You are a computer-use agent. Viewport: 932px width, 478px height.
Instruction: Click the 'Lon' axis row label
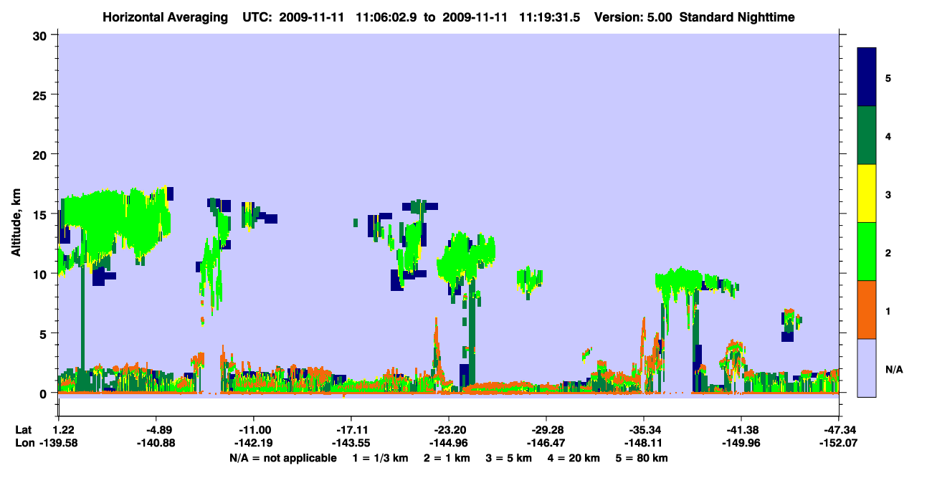[x=24, y=443]
